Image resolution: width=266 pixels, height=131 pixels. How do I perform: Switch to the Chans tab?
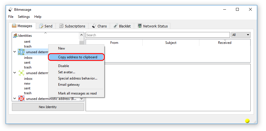pos(99,26)
